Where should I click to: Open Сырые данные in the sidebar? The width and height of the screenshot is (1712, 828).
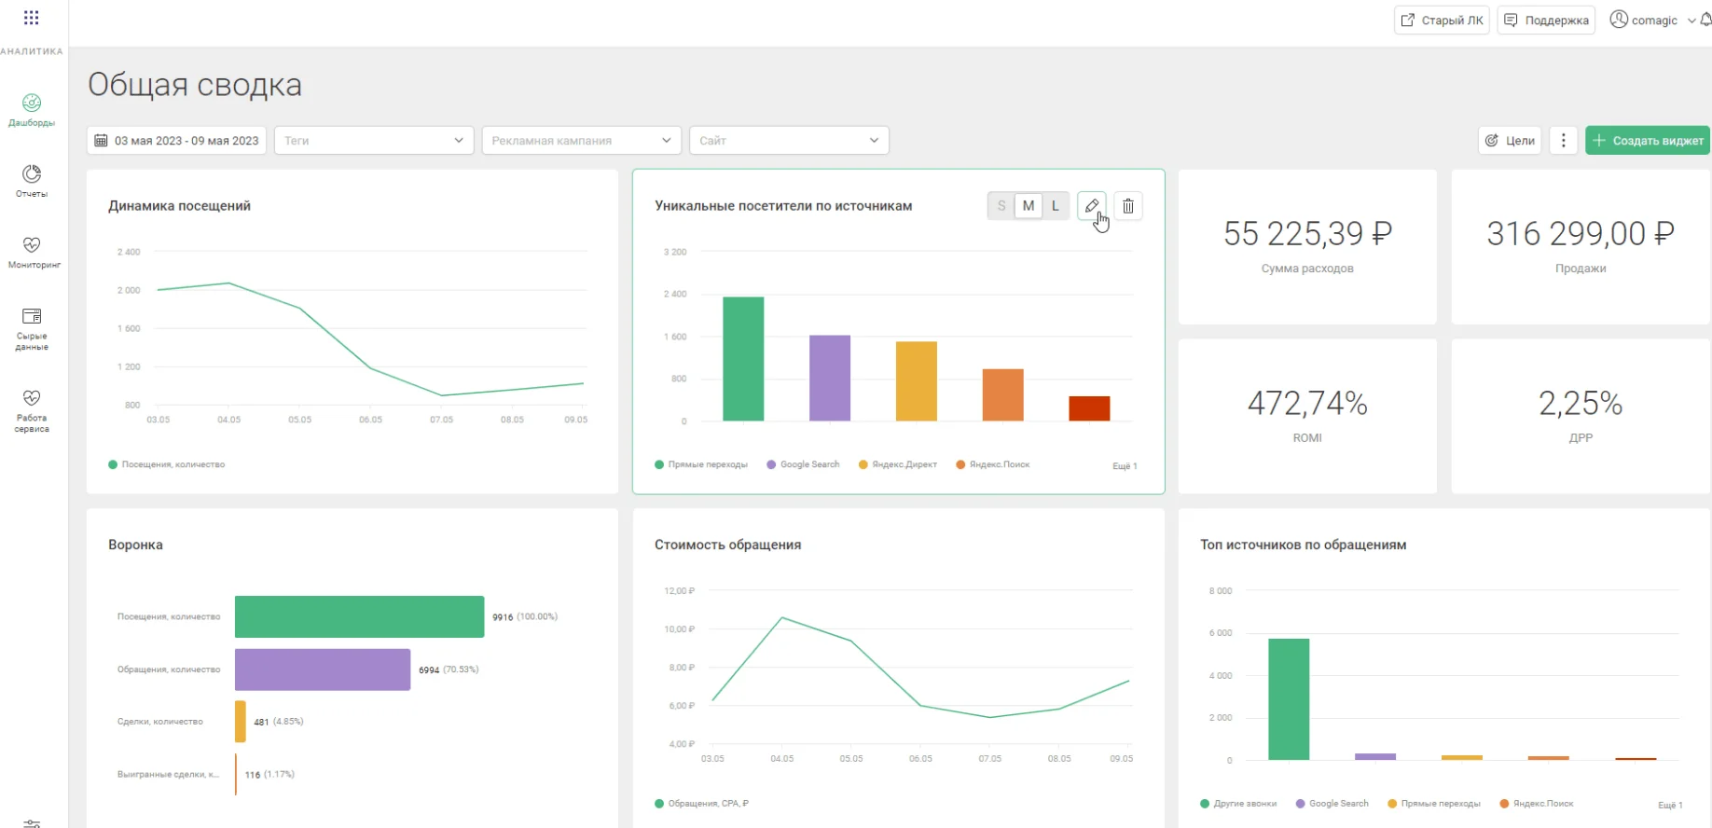click(32, 328)
